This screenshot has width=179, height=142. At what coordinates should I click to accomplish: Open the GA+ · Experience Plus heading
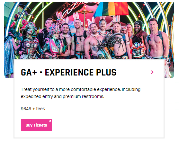tap(68, 72)
